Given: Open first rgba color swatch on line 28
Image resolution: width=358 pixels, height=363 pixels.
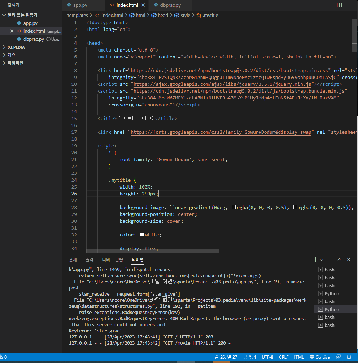Looking at the screenshot, I should coord(233,207).
